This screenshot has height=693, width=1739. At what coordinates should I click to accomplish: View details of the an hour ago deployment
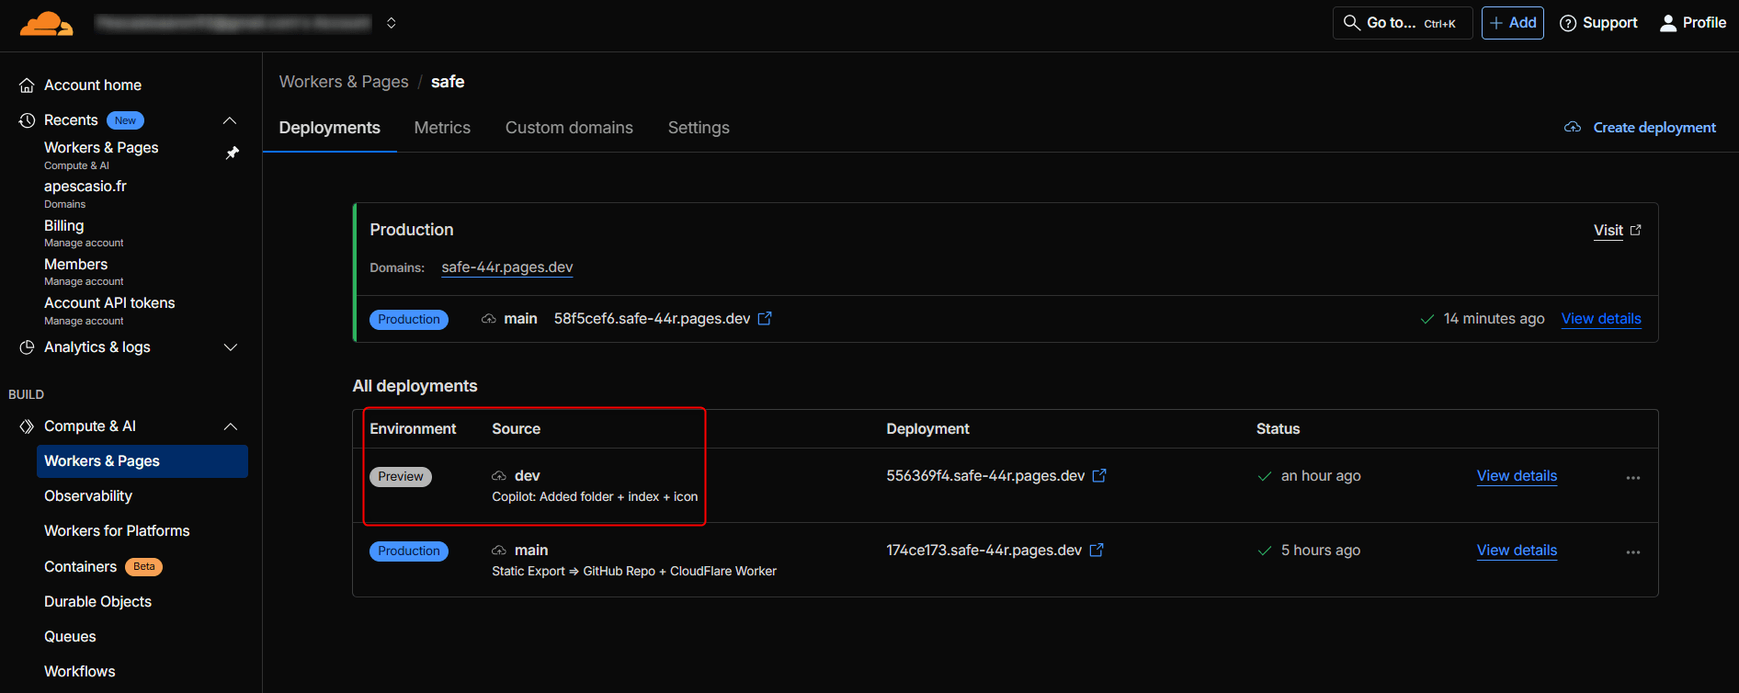point(1517,476)
